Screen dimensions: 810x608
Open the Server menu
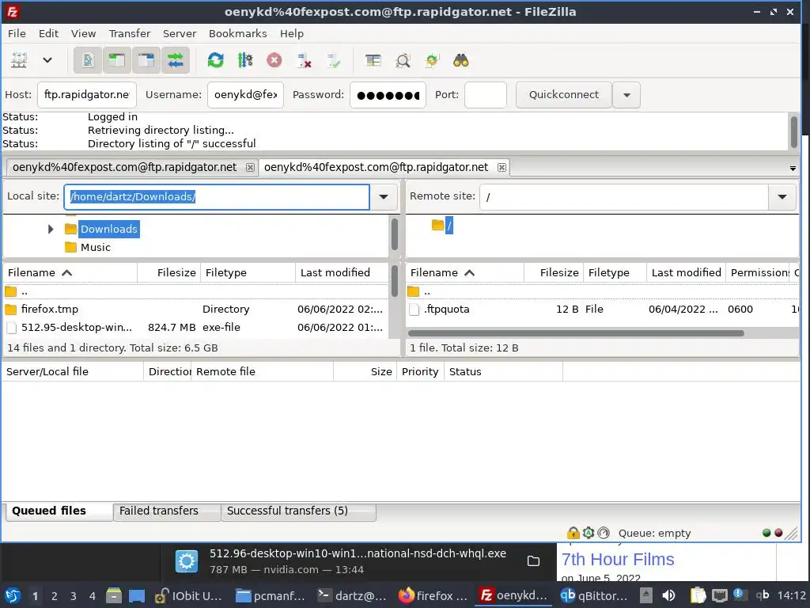[180, 33]
